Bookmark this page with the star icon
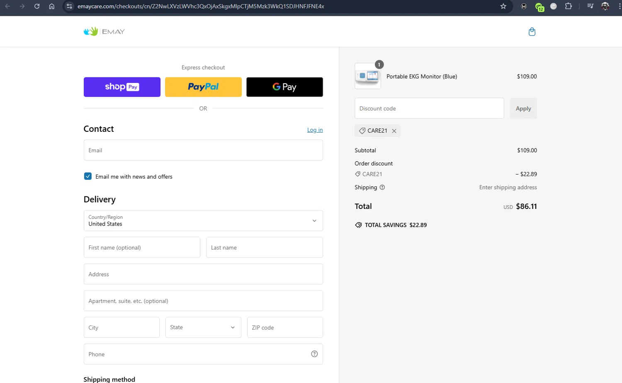 tap(503, 6)
